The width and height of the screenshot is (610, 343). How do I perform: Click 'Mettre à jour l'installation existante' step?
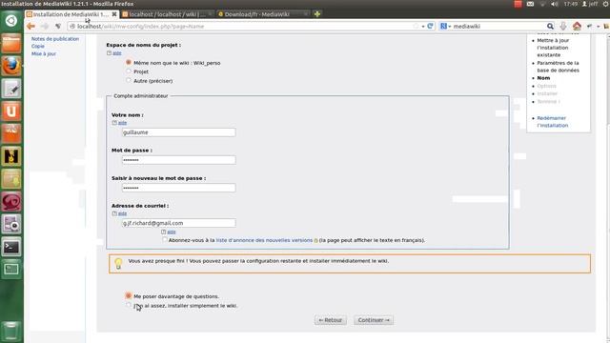point(553,48)
